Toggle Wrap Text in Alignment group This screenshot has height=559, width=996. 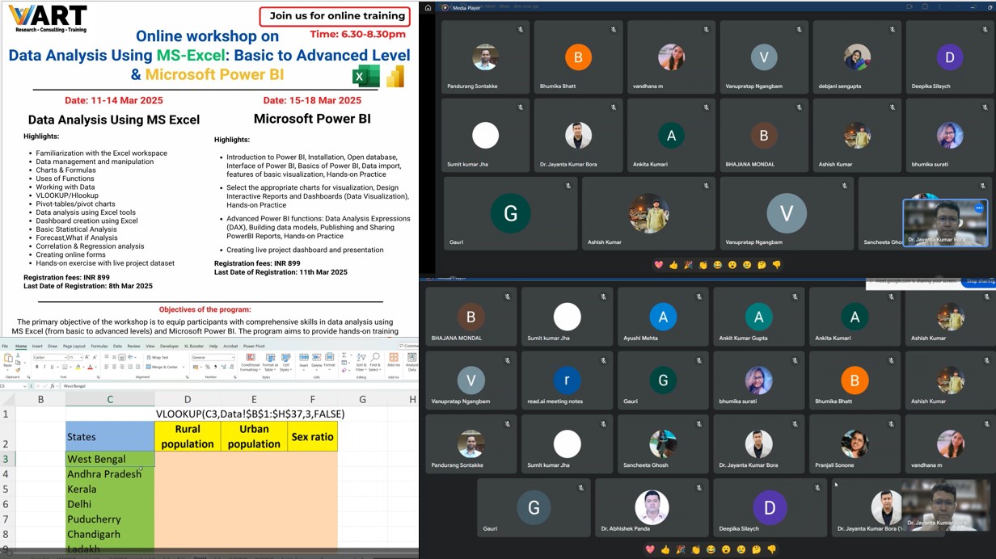click(158, 357)
